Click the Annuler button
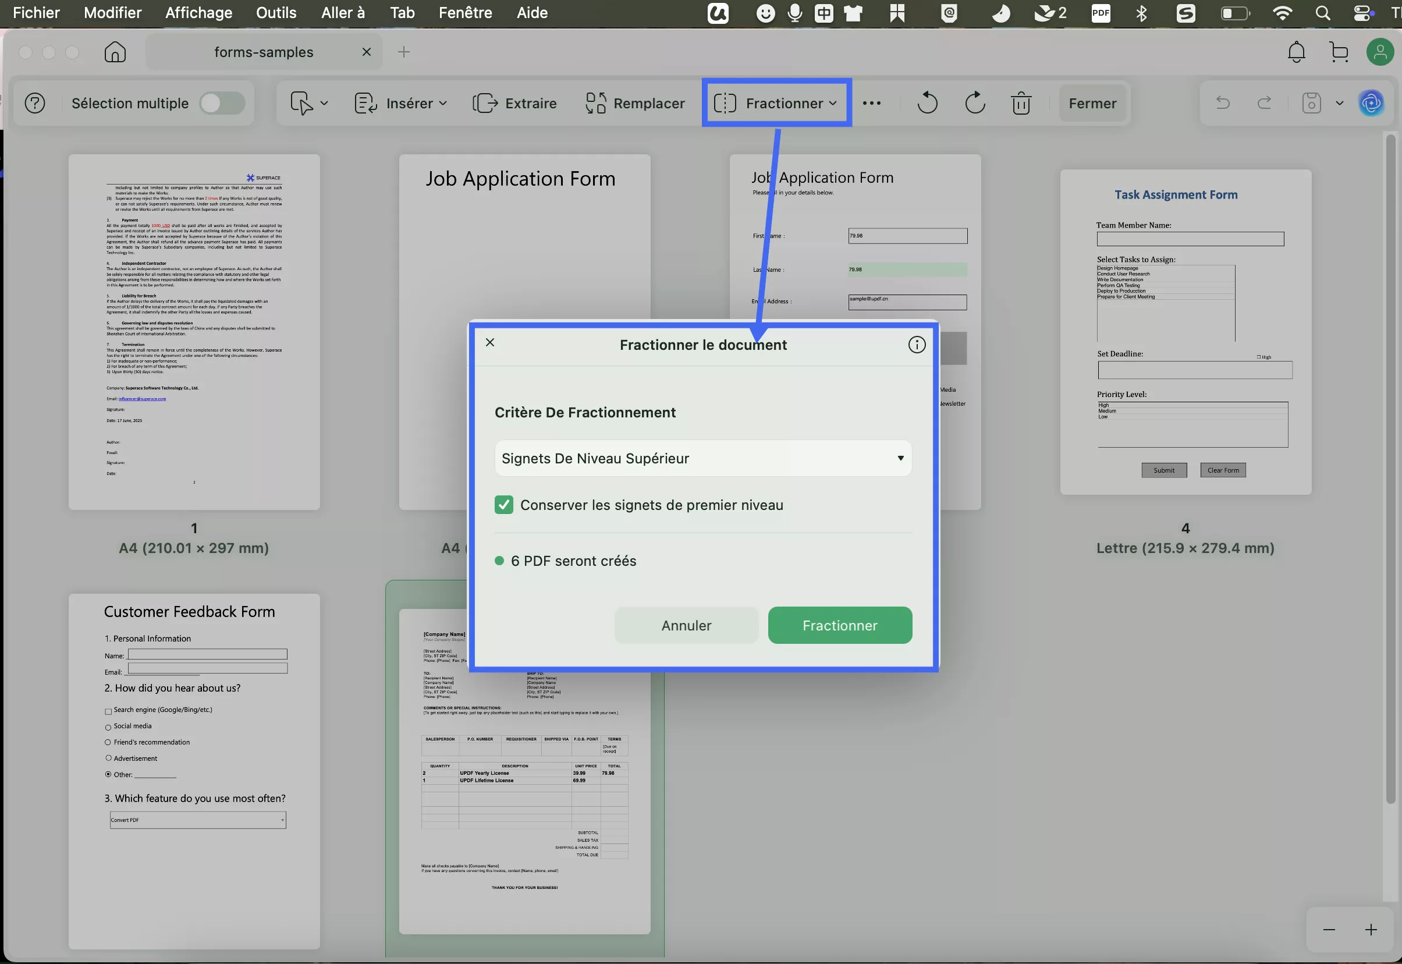 point(686,625)
